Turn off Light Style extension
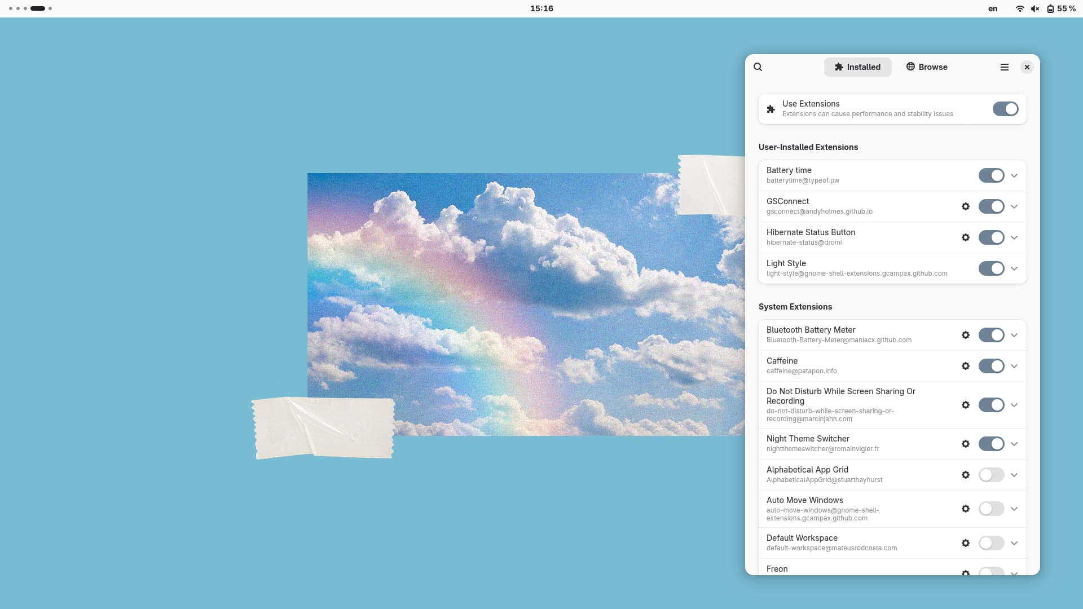Image resolution: width=1083 pixels, height=609 pixels. click(x=991, y=268)
